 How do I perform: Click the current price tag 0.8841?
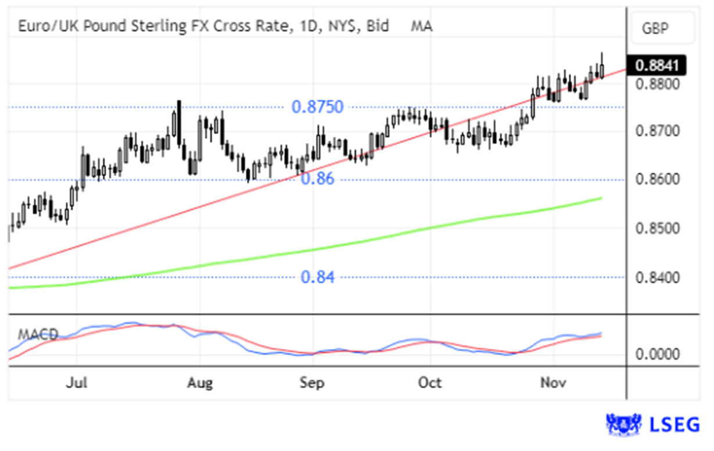coord(659,65)
